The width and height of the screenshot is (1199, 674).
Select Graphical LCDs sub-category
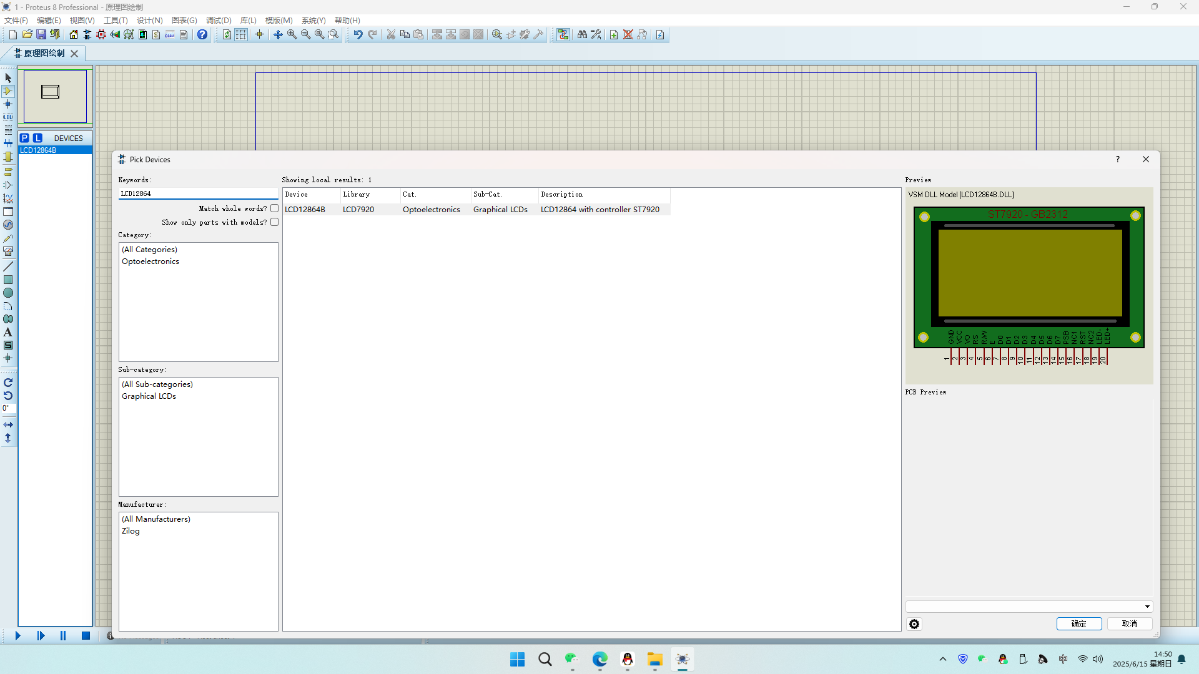coord(149,396)
